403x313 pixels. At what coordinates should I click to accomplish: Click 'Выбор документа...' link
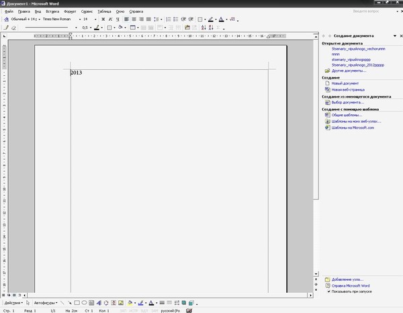point(348,102)
